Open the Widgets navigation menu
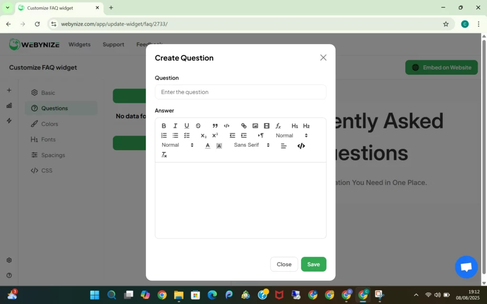 (x=79, y=44)
